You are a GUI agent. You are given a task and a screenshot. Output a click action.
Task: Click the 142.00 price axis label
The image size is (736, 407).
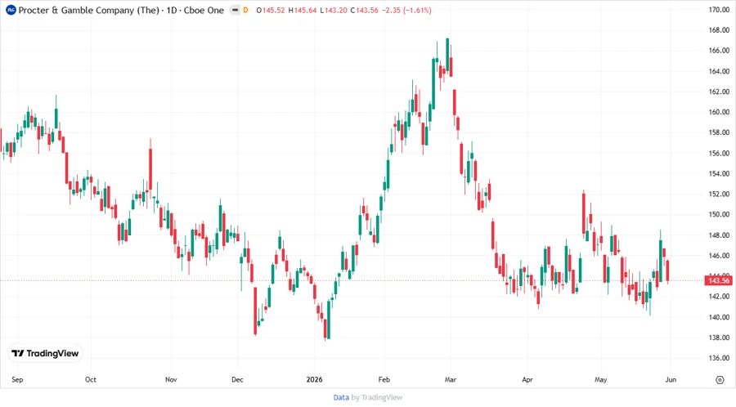pos(719,297)
